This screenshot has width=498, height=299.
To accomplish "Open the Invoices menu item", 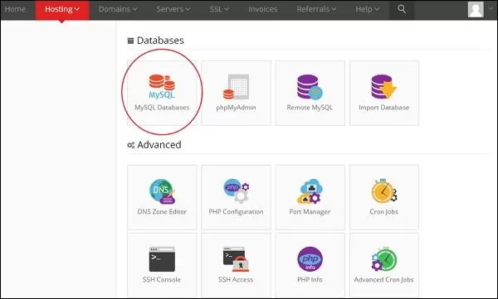I will [x=262, y=9].
